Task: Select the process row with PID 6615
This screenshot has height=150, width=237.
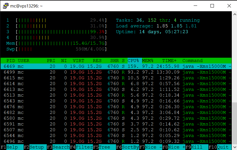Action: 115,78
